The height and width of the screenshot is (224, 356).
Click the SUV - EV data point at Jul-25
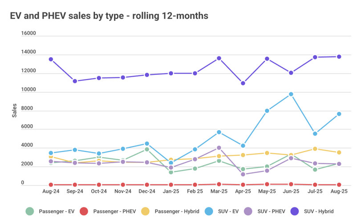tap(315, 134)
